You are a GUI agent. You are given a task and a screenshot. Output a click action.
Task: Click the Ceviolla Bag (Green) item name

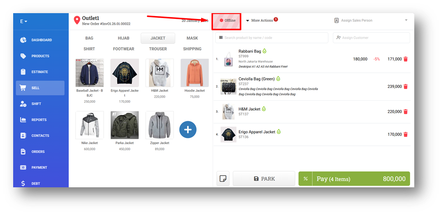tap(257, 79)
